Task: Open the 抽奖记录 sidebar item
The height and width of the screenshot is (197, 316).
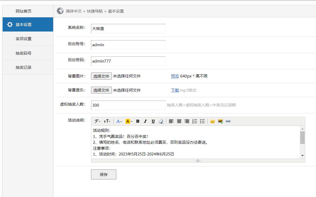Action: (23, 68)
